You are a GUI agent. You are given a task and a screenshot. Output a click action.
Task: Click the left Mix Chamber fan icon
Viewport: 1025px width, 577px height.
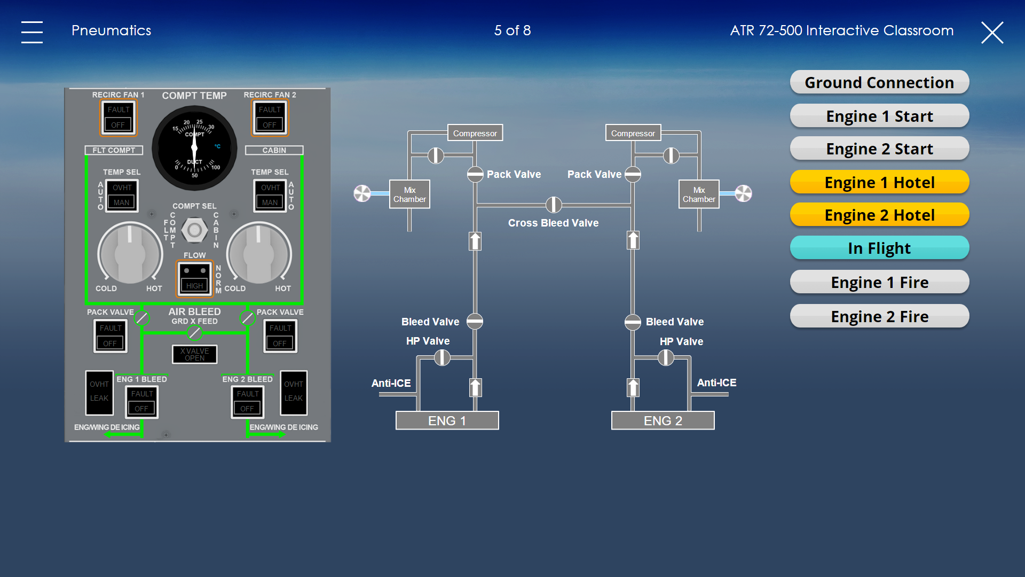pos(362,193)
